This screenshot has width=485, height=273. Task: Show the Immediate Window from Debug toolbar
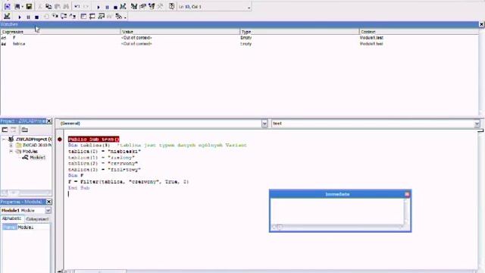92,17
